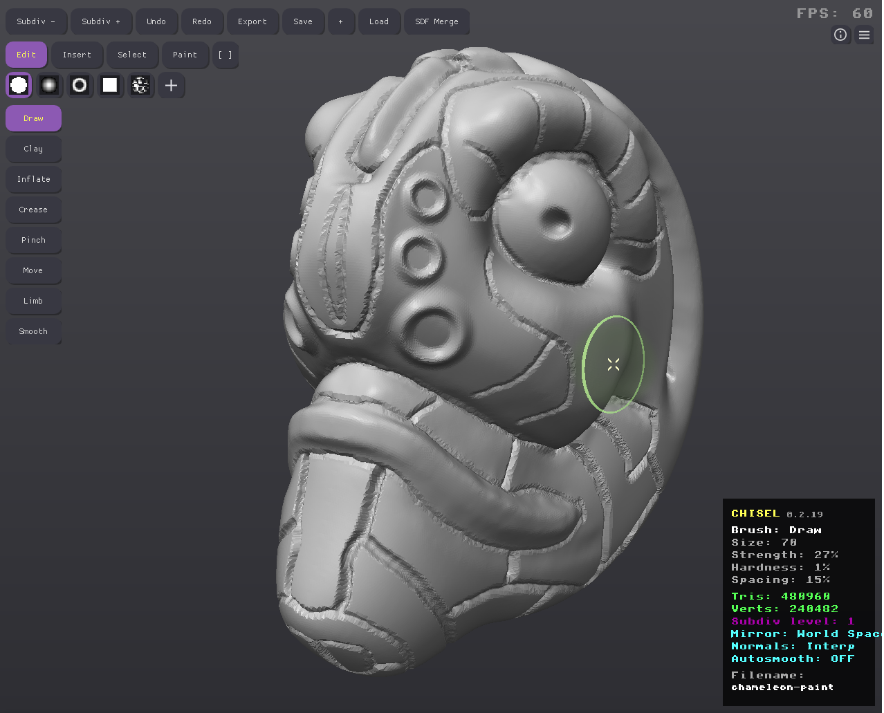Click the chameleon-paint filename

782,687
